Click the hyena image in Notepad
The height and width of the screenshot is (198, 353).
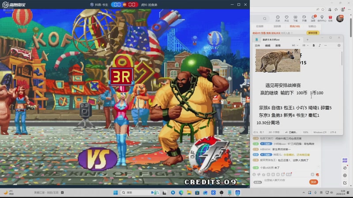point(278,60)
